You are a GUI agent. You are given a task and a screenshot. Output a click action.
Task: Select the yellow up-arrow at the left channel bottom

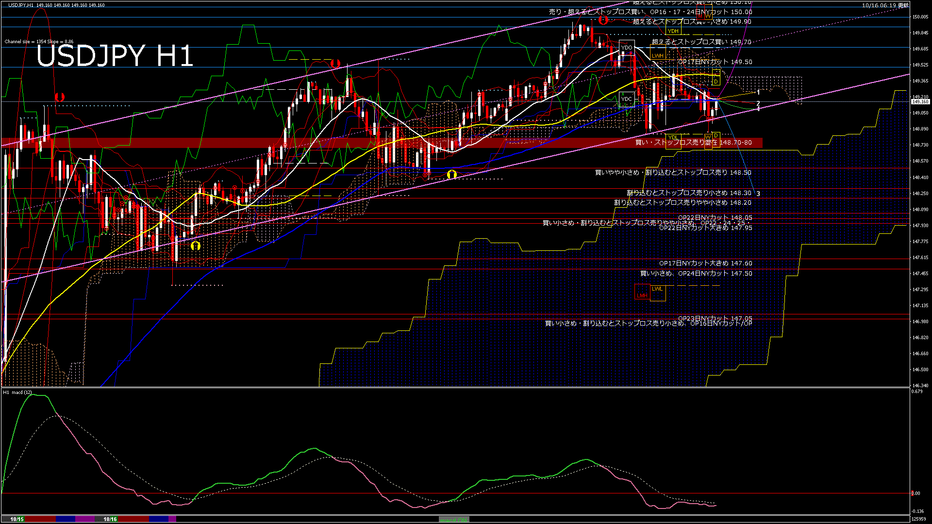click(195, 246)
